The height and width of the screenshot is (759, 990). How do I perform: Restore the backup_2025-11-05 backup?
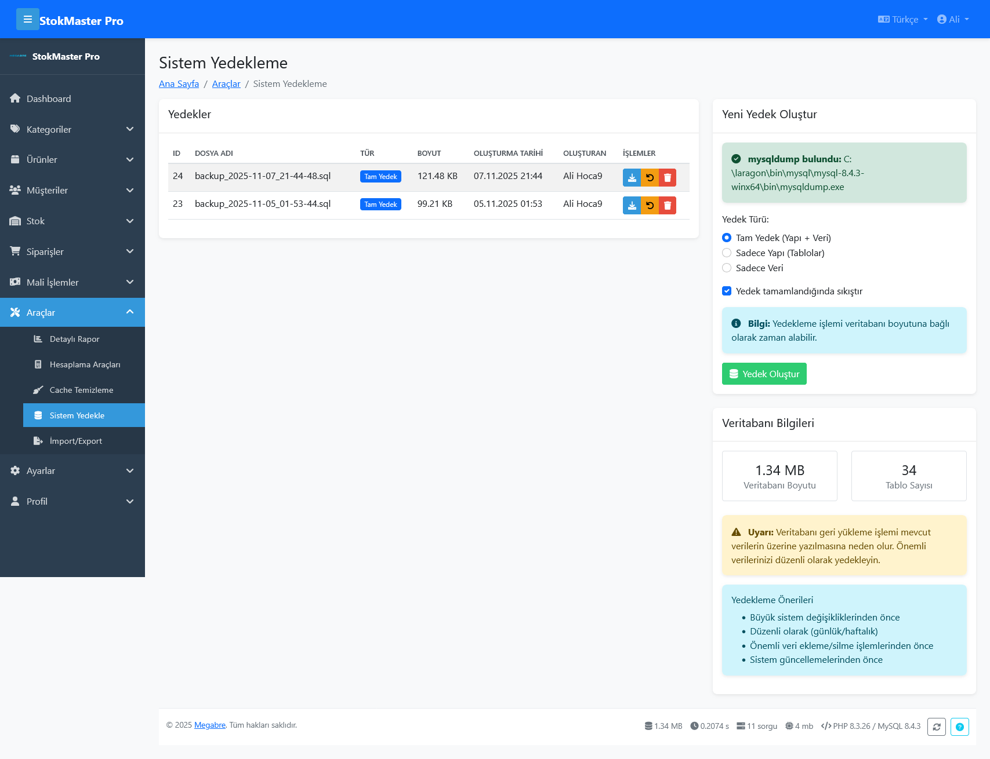point(650,205)
